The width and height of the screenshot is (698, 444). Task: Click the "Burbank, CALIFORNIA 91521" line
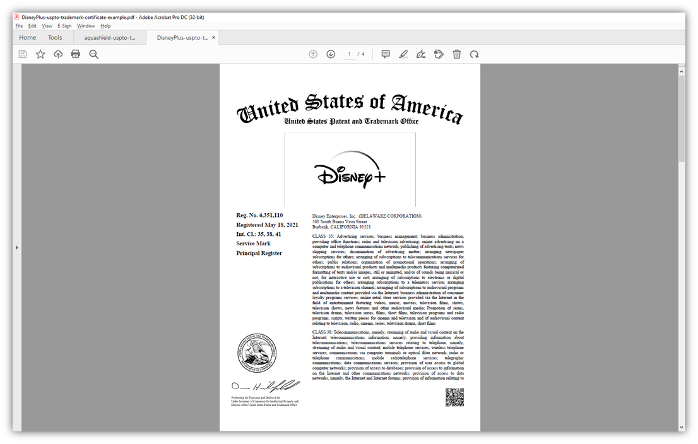[x=341, y=227]
